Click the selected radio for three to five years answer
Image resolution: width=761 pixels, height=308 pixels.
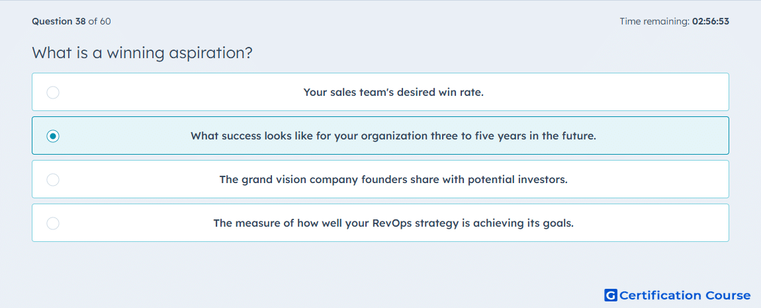click(53, 136)
